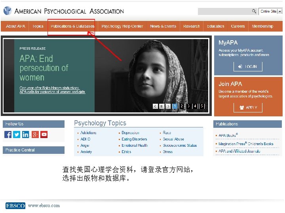The image size is (285, 213).
Task: Open the News & Events menu
Action: tap(163, 26)
